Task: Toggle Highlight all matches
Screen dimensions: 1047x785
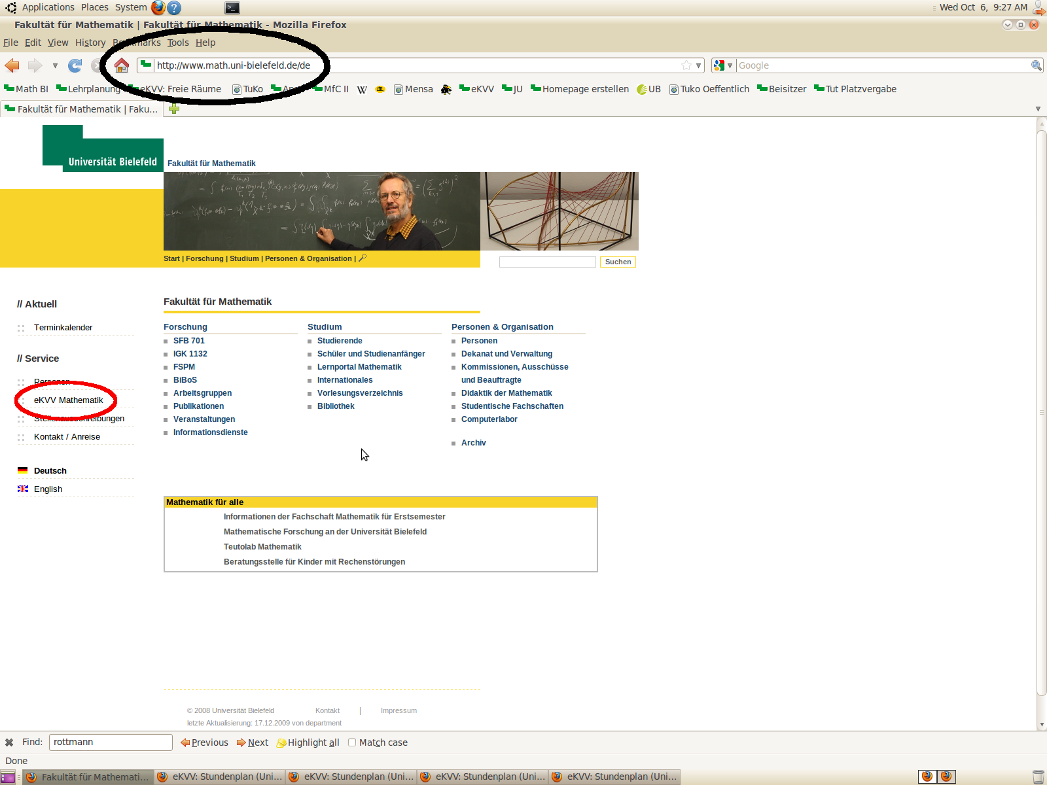Action: click(308, 742)
